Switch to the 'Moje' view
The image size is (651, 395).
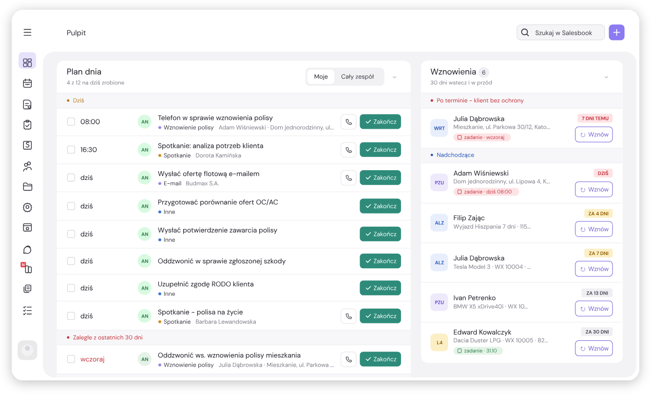click(321, 77)
